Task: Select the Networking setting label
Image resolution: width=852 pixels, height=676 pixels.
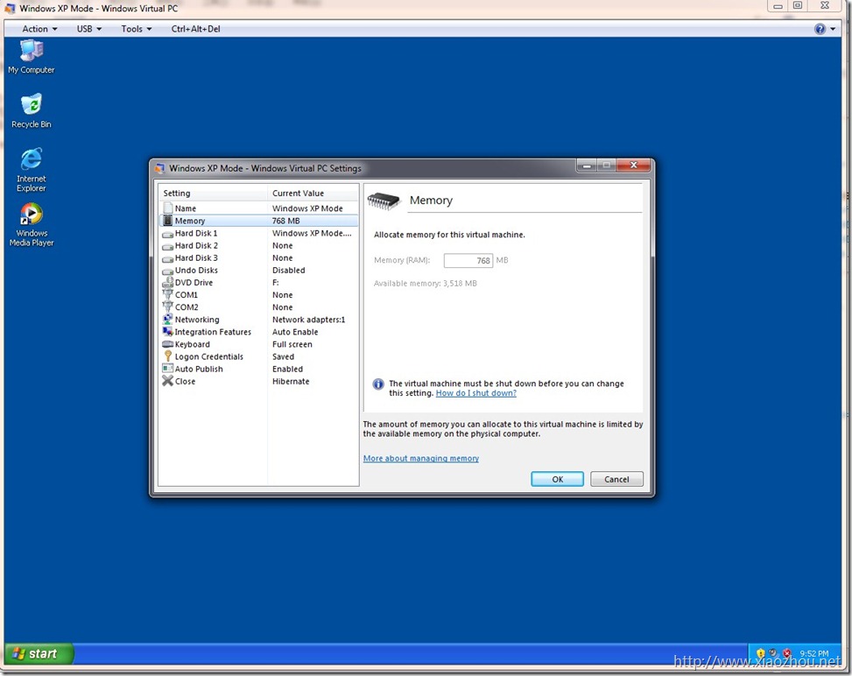Action: tap(197, 320)
